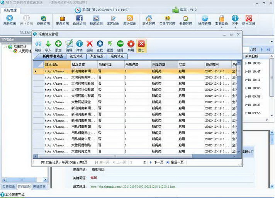Click left panel horizontal scrollbar right arrow
Screen dimensions: 275x198
tap(45, 179)
